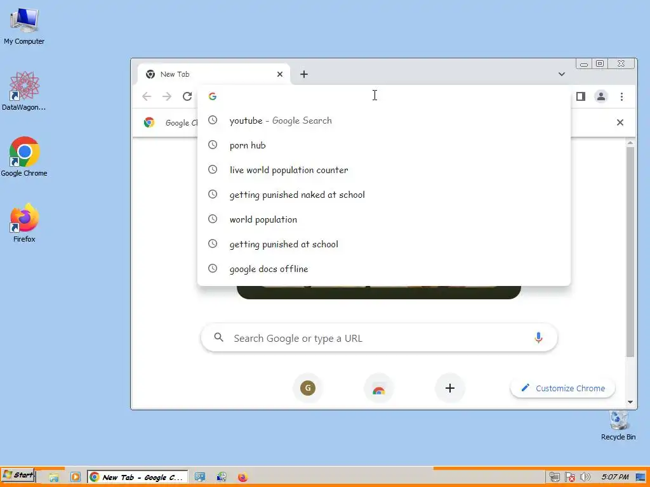Open the Start menu

pos(18,476)
